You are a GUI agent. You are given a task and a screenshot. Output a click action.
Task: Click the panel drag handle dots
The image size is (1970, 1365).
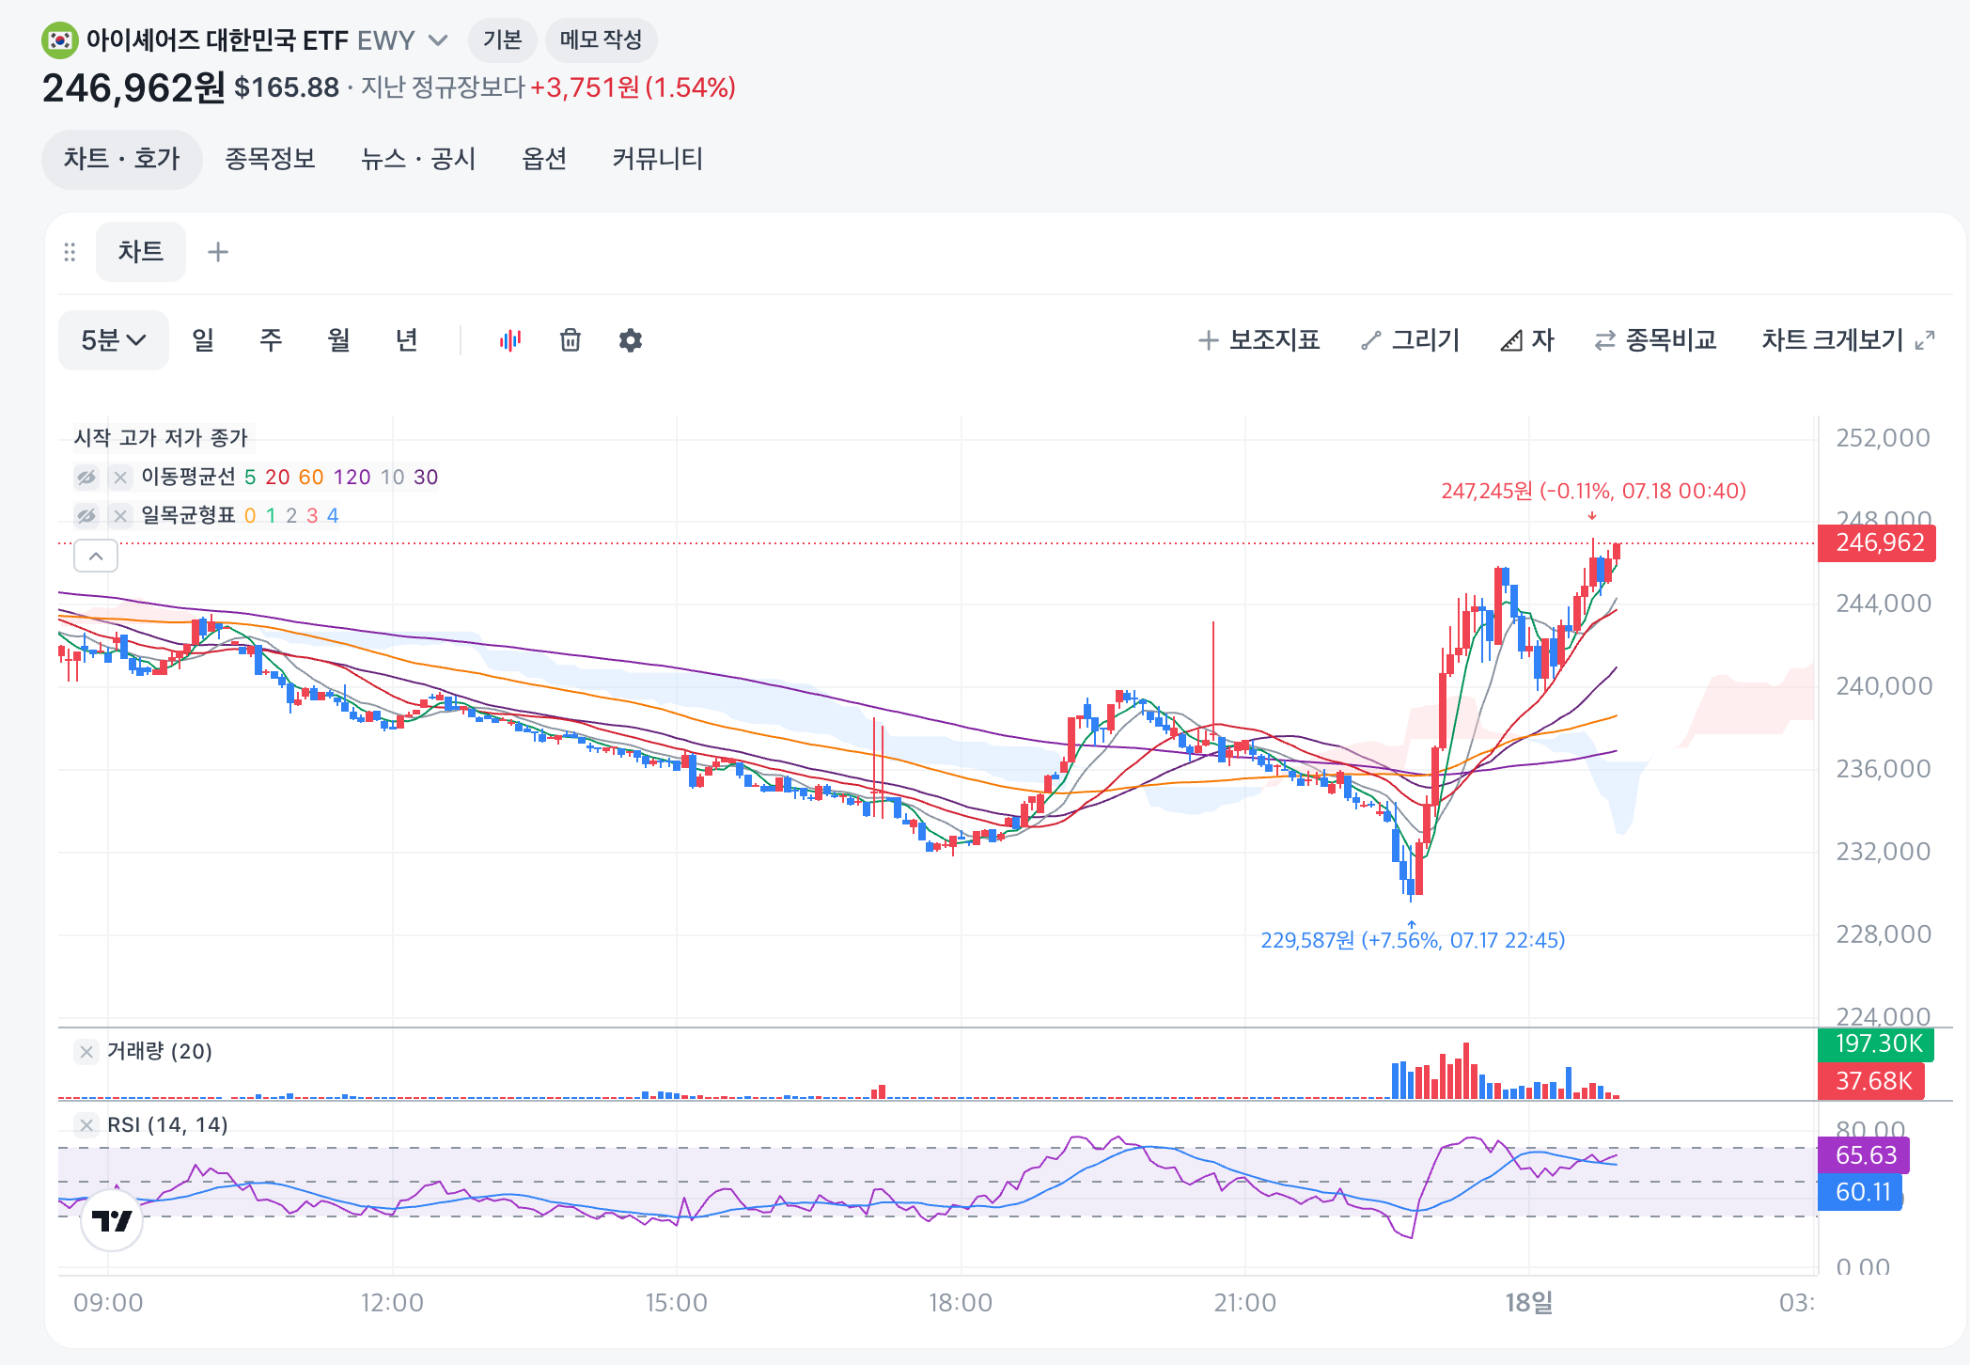pos(70,252)
